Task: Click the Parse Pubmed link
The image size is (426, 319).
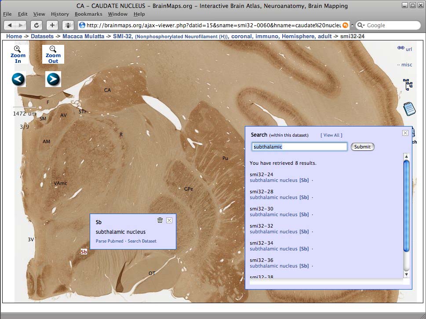Action: click(x=109, y=241)
